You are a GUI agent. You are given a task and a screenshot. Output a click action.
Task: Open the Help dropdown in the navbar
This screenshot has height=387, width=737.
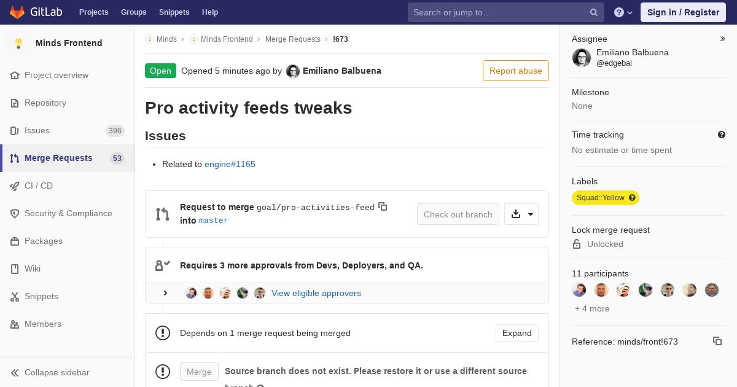(x=623, y=12)
